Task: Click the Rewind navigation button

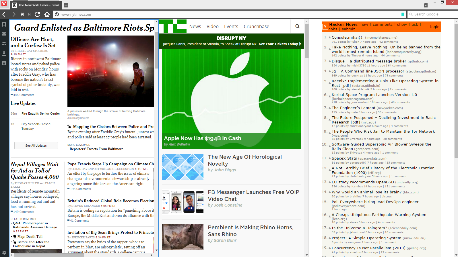Action: tap(22, 14)
